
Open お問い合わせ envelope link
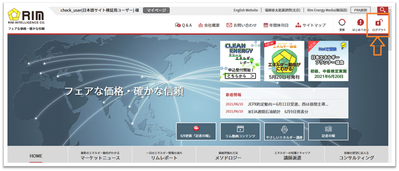242,25
